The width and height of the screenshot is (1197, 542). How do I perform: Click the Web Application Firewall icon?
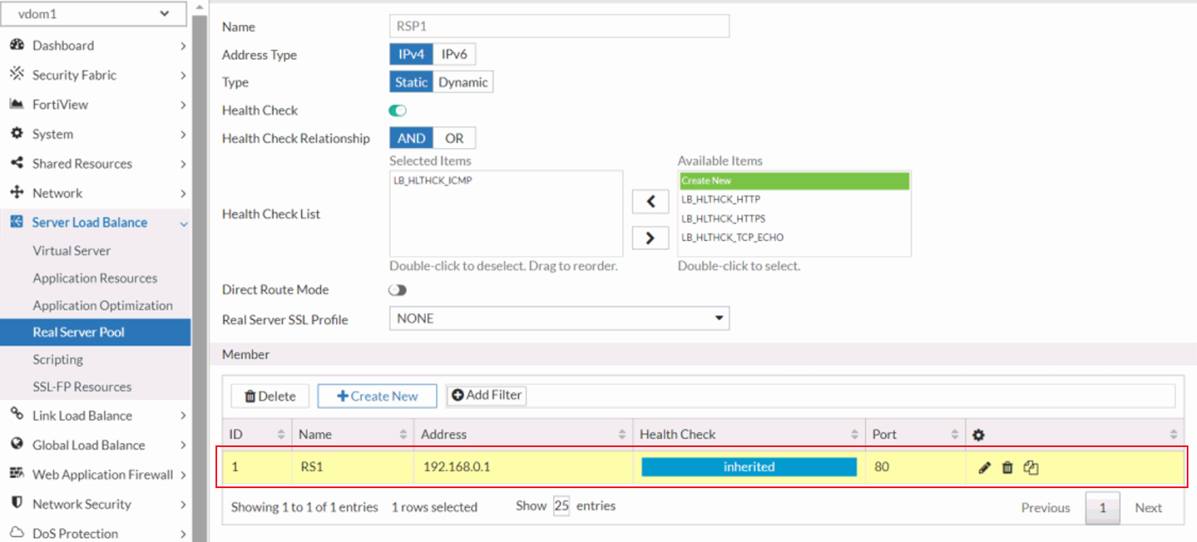pyautogui.click(x=16, y=474)
